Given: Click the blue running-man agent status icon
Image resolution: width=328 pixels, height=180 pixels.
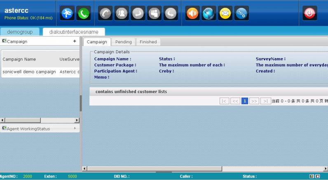Looking at the screenshot, I should pos(67,13).
